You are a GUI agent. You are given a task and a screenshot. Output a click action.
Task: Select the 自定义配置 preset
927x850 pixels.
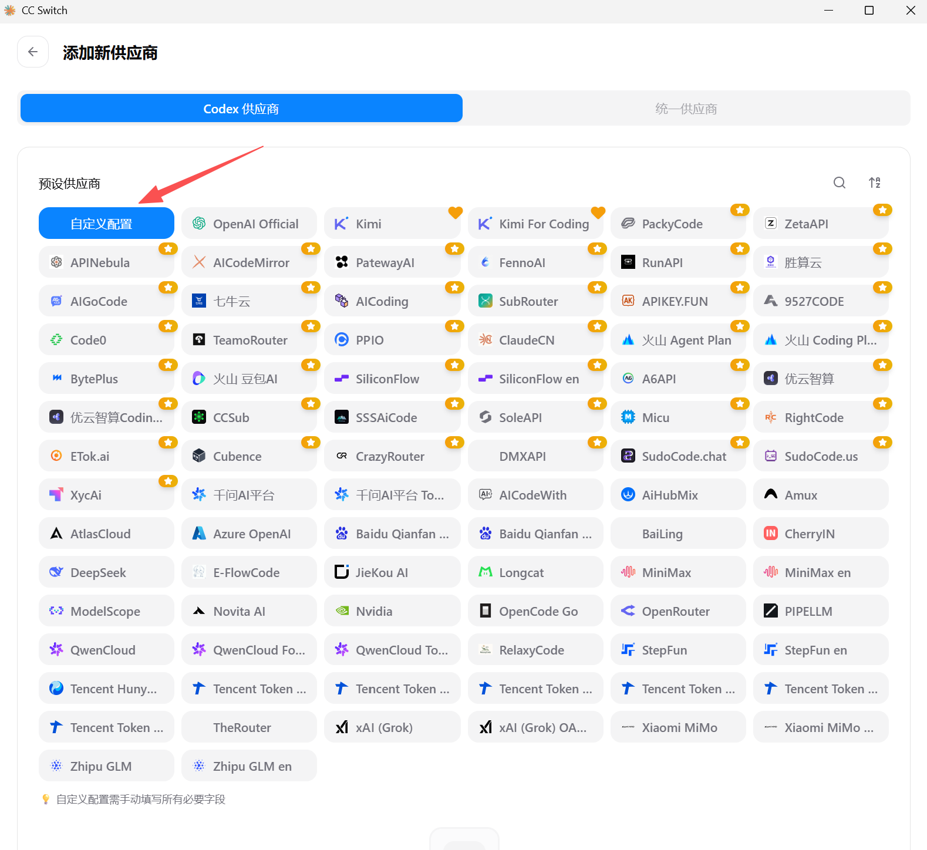point(106,224)
